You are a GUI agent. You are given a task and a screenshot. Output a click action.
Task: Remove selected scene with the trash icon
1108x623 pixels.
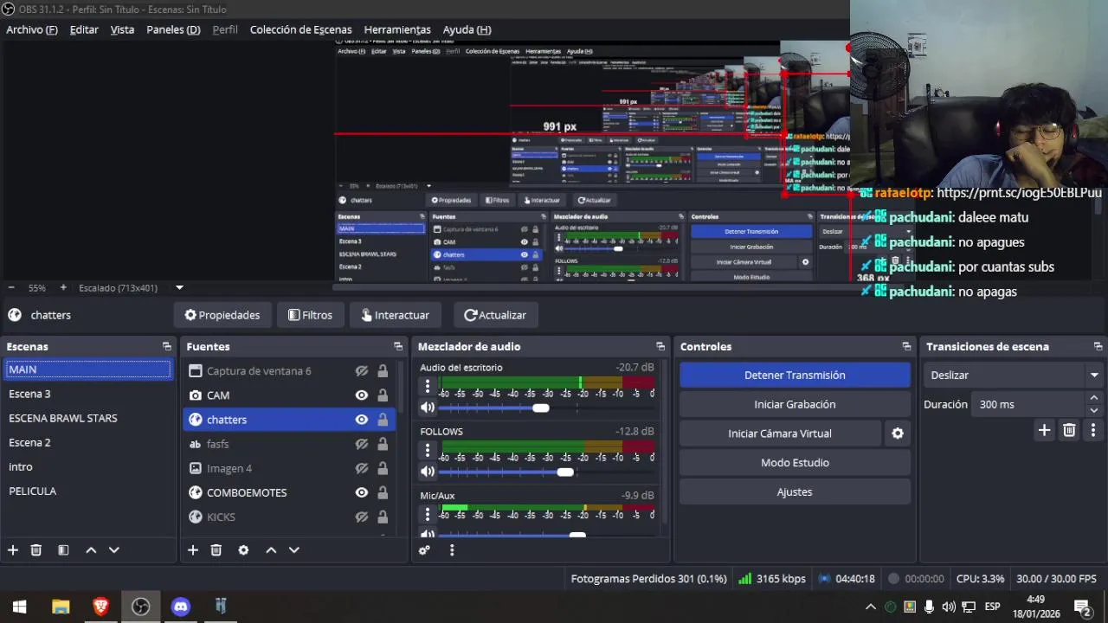click(x=36, y=549)
